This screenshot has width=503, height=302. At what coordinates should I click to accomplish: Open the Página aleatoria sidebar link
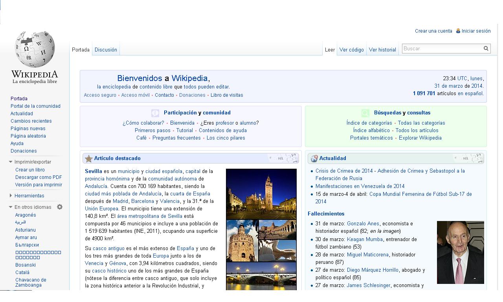(x=28, y=136)
